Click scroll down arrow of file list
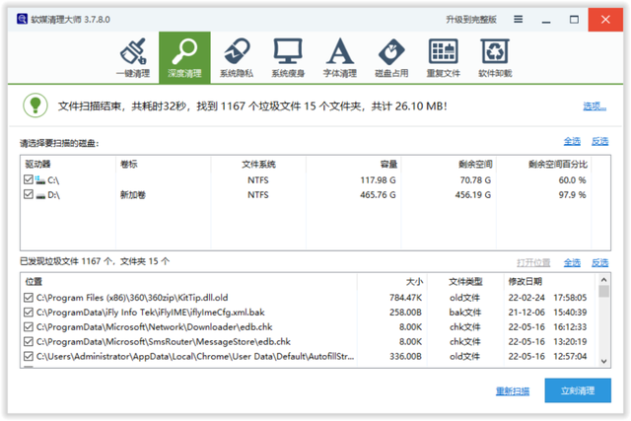The width and height of the screenshot is (631, 421). (x=603, y=361)
